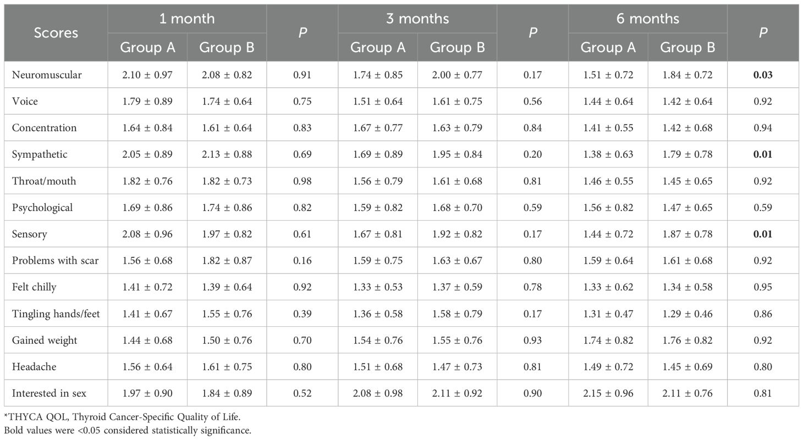The height and width of the screenshot is (440, 803).
Task: Click the 3 months header cell
Action: click(x=417, y=19)
